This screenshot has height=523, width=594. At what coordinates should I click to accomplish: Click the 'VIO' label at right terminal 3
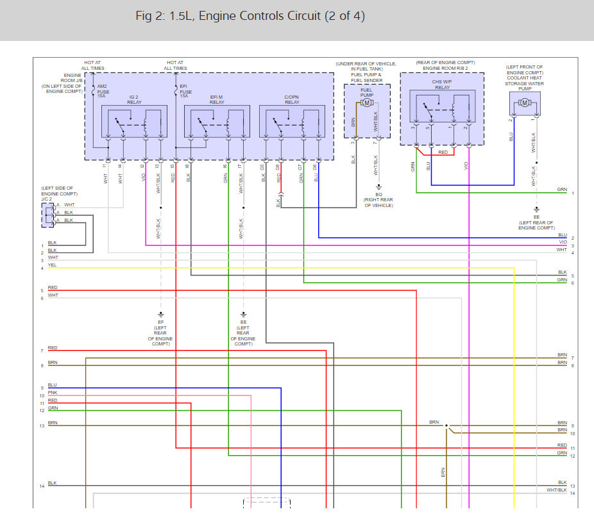pos(563,242)
